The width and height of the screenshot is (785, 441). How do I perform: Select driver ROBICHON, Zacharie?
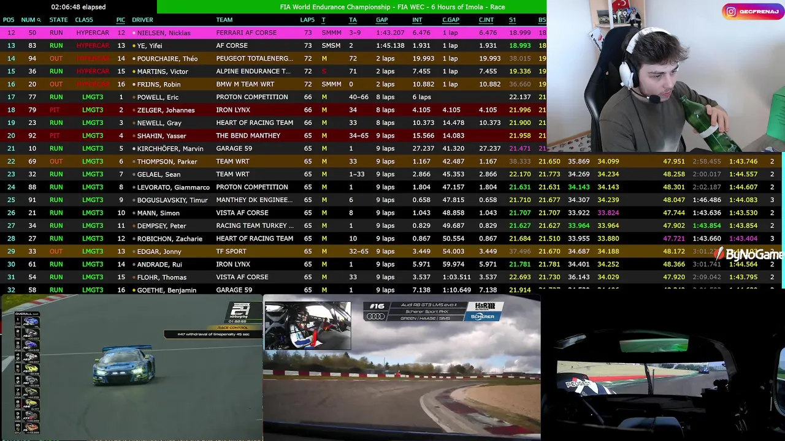click(x=170, y=239)
